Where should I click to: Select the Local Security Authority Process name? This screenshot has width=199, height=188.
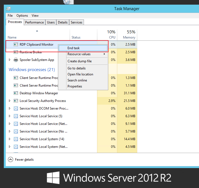[43, 101]
